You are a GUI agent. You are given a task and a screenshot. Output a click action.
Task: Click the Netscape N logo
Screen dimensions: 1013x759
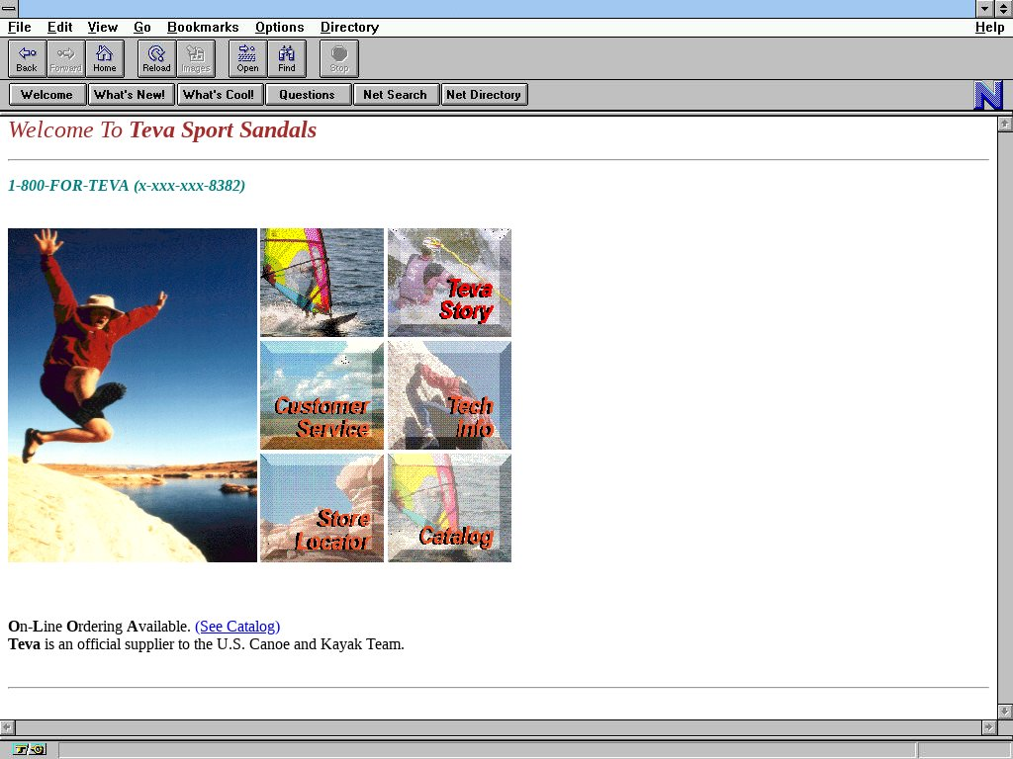(x=988, y=95)
